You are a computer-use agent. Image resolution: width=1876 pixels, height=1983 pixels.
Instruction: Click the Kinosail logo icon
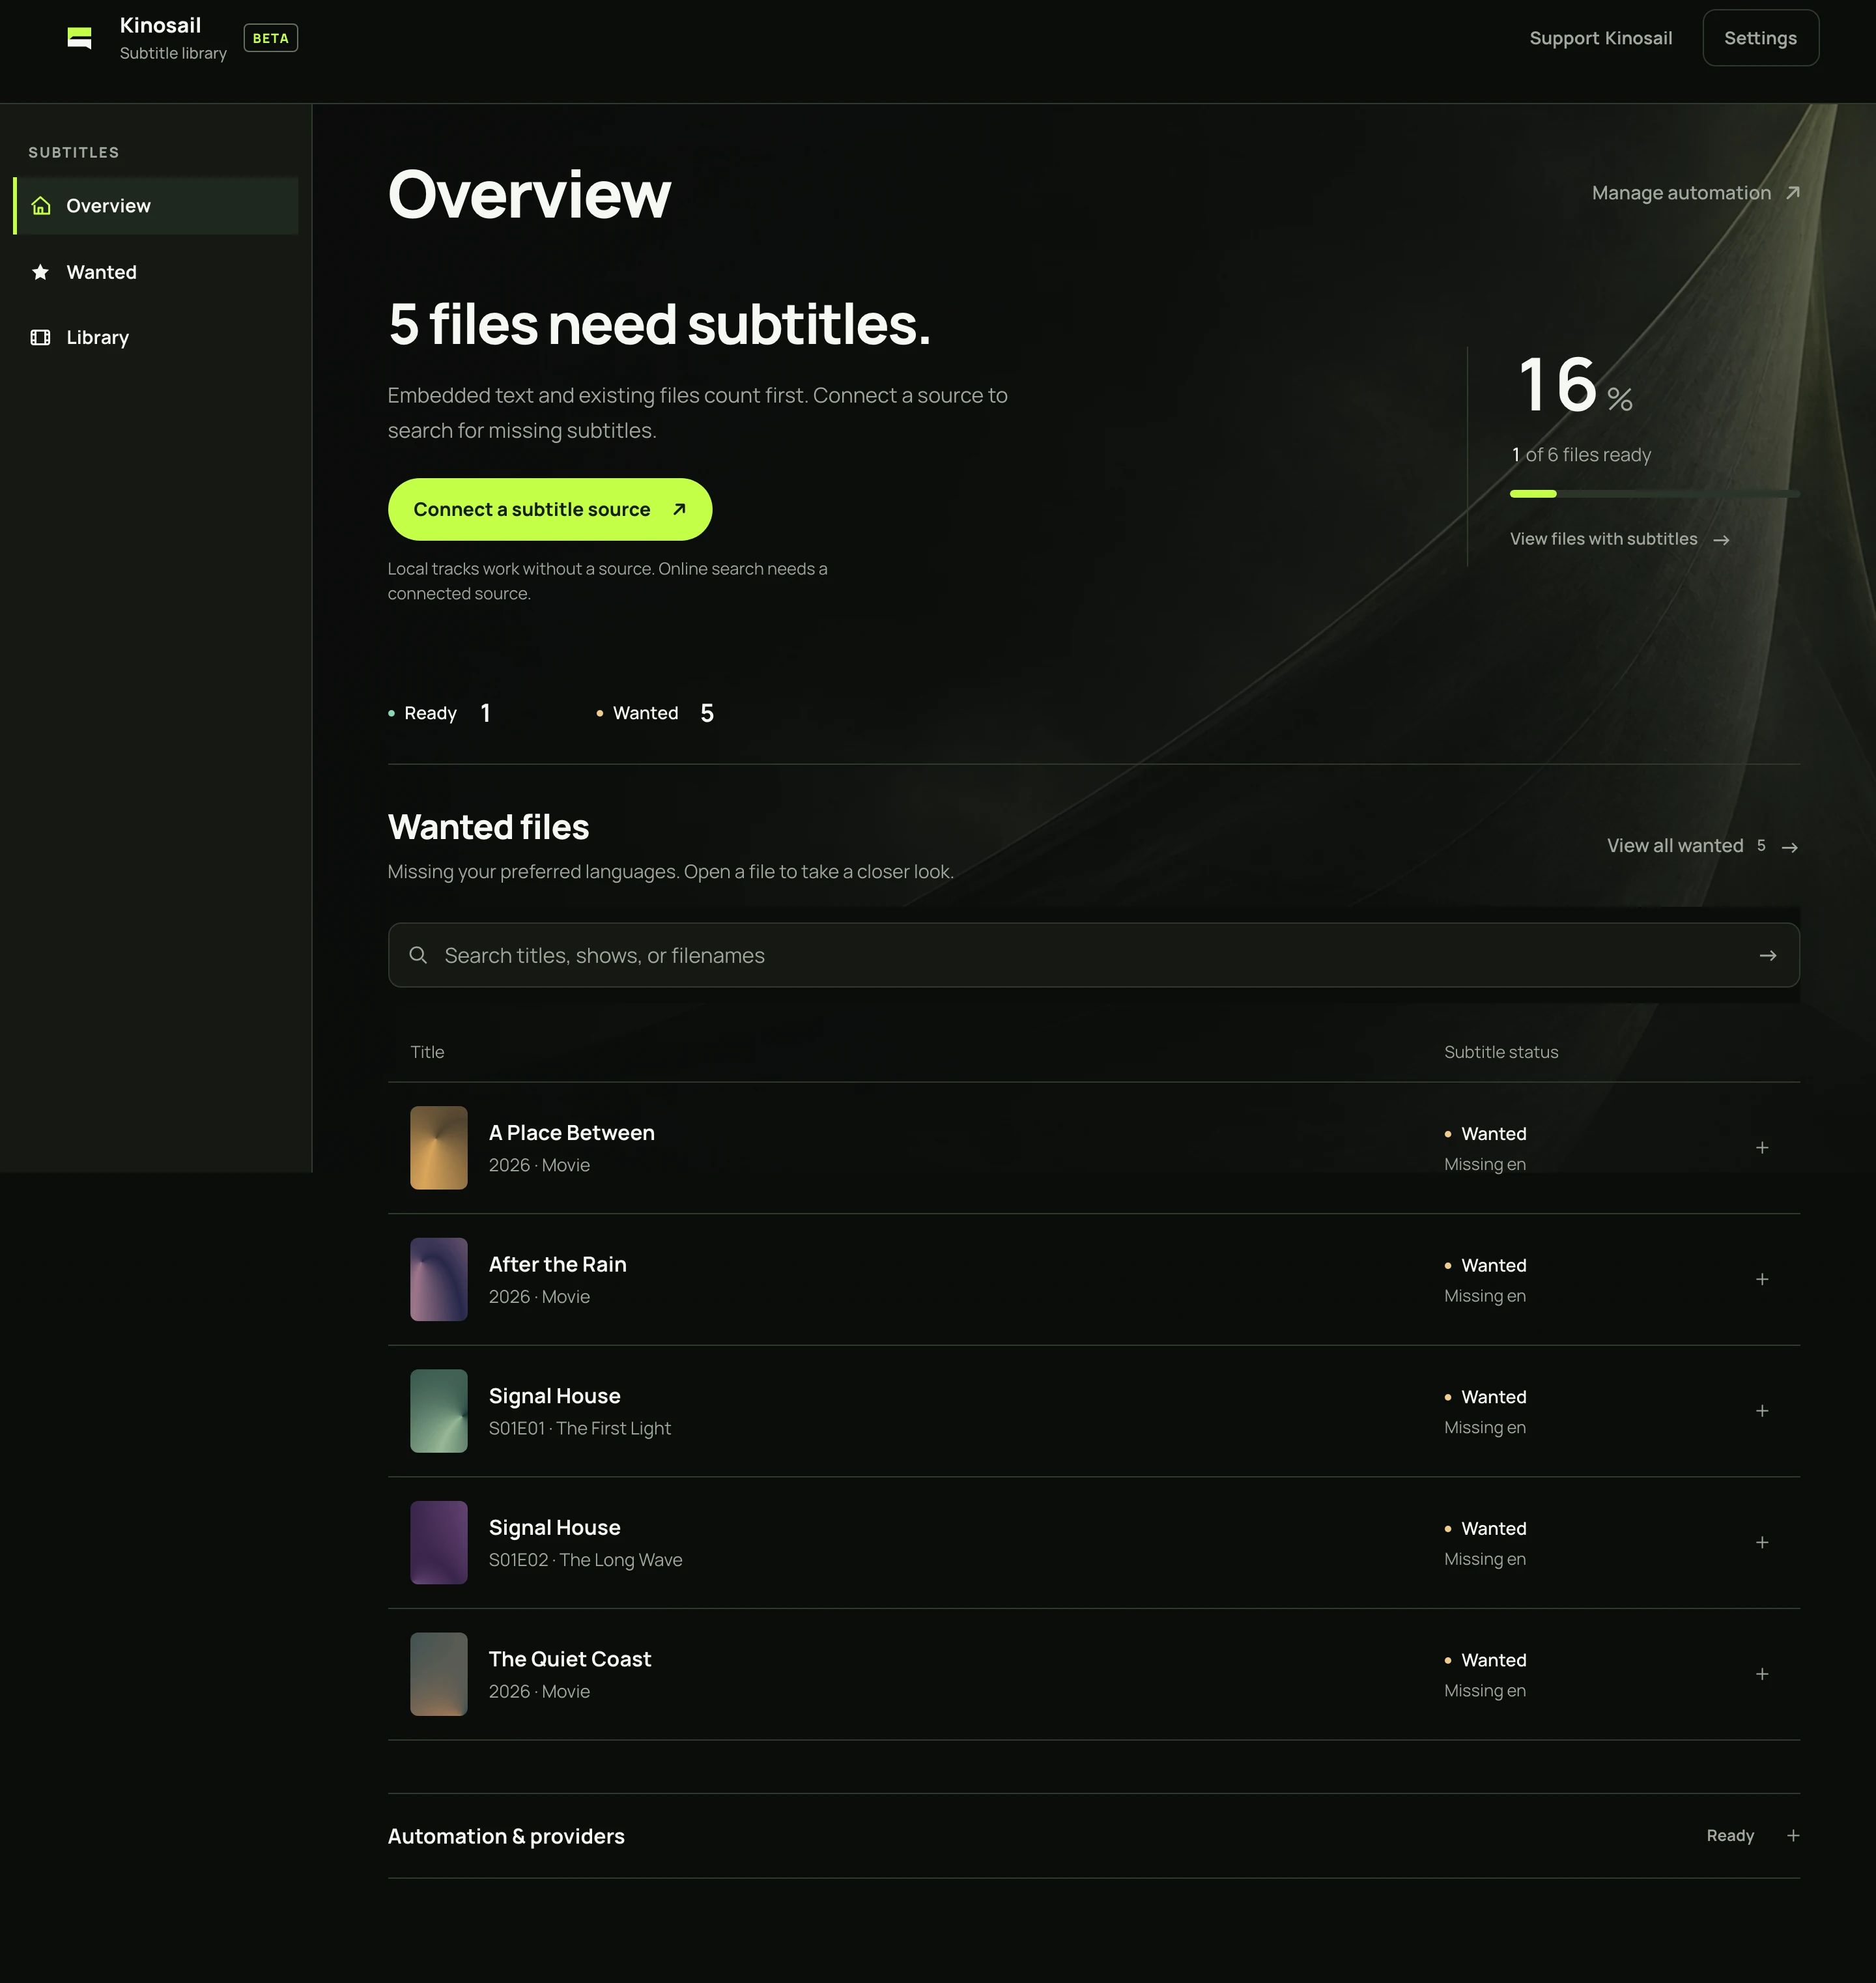click(79, 38)
